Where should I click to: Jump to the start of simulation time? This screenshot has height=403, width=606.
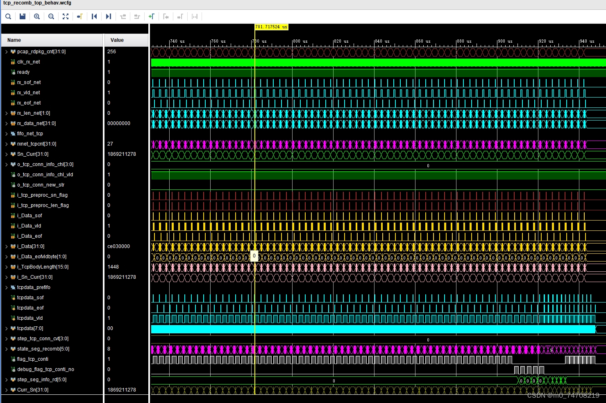click(x=94, y=16)
